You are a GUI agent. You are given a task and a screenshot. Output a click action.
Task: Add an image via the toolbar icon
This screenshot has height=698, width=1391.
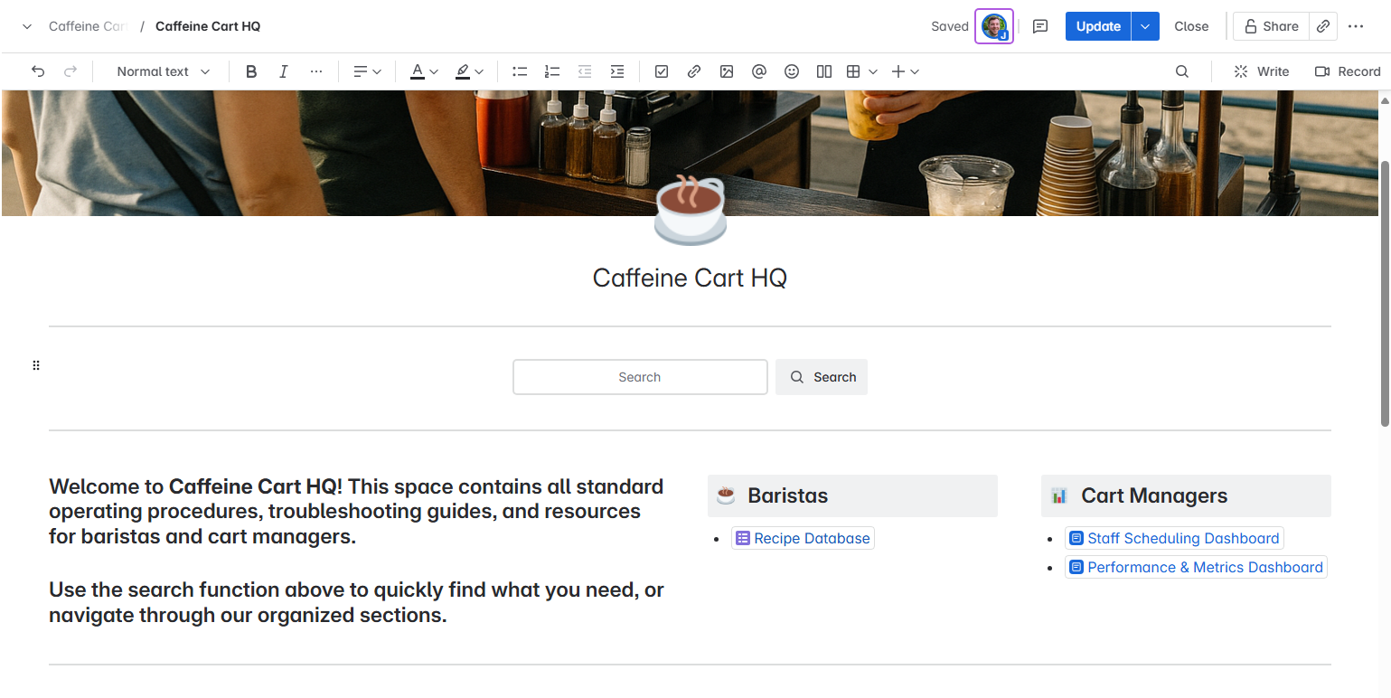click(x=727, y=71)
